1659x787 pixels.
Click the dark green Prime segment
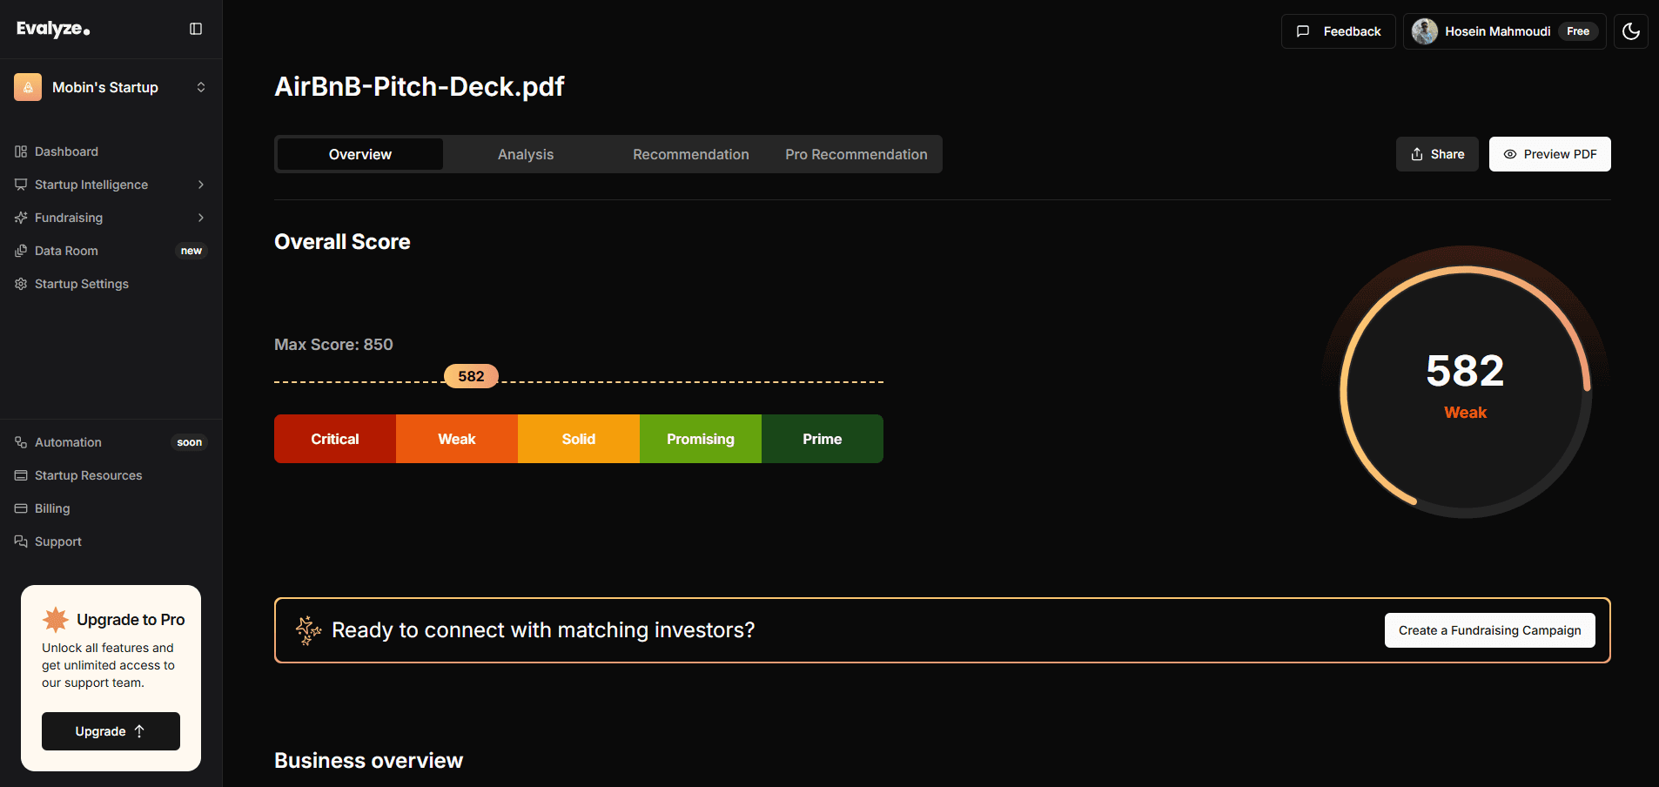pos(823,439)
